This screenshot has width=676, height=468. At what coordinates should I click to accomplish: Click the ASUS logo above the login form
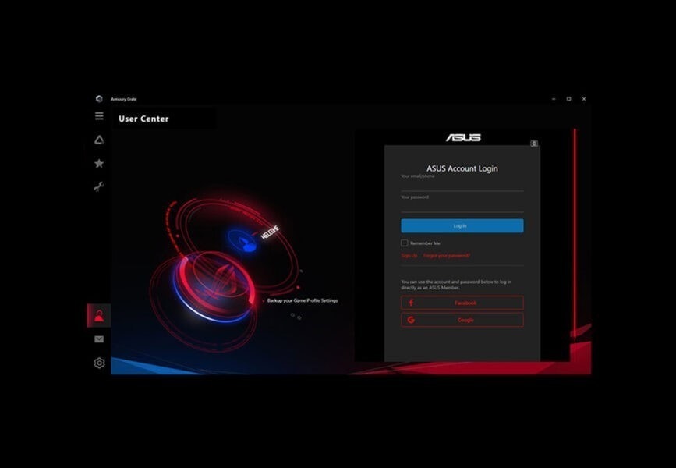click(463, 137)
